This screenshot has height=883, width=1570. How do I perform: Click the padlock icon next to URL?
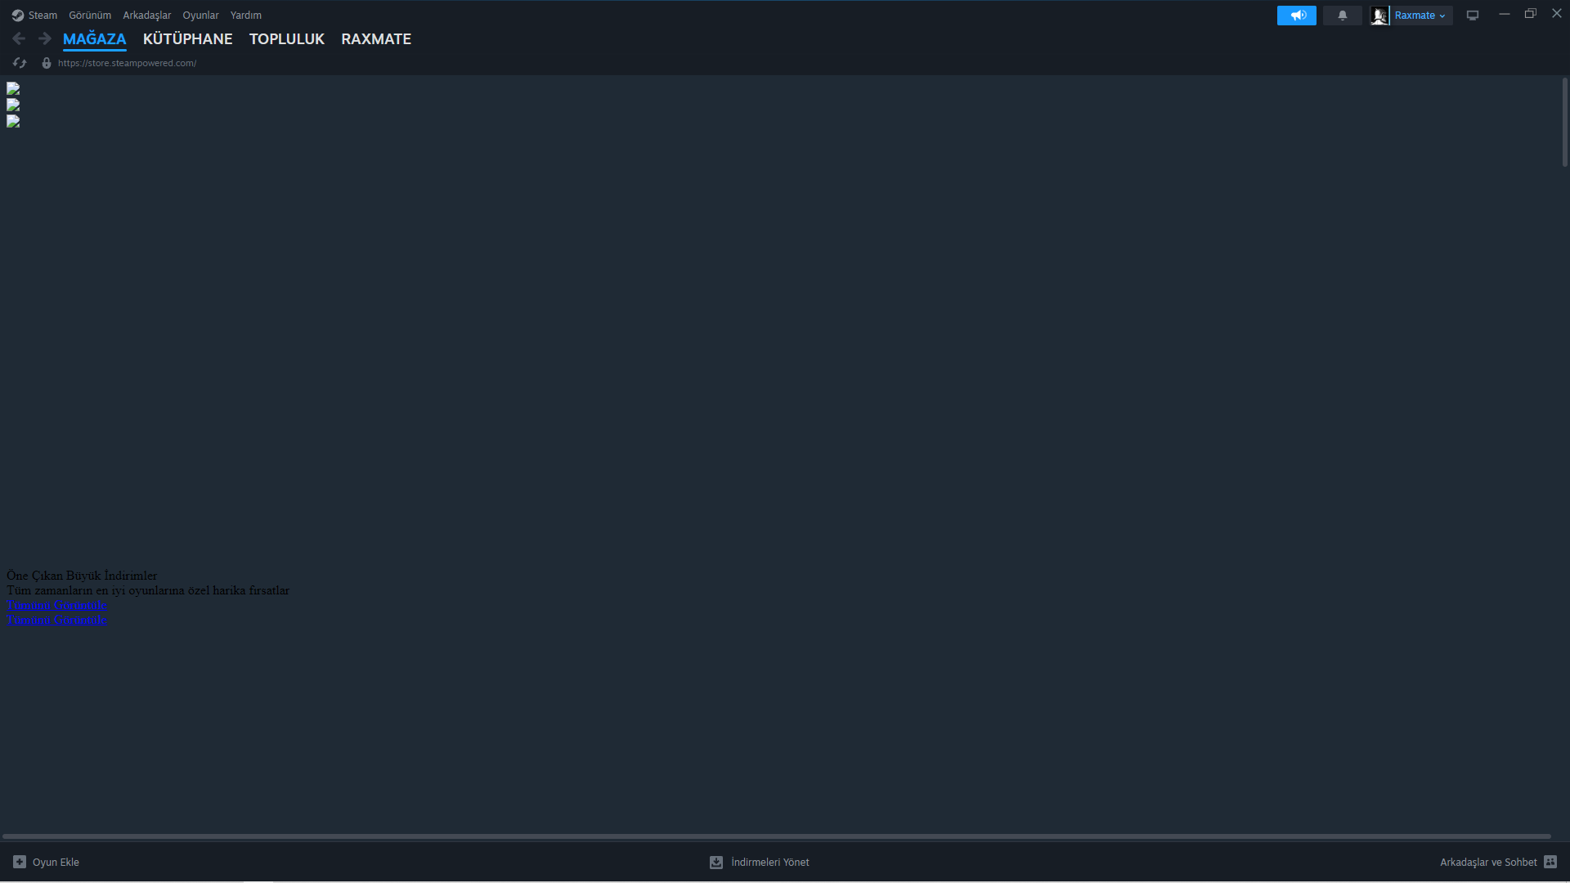(x=47, y=63)
